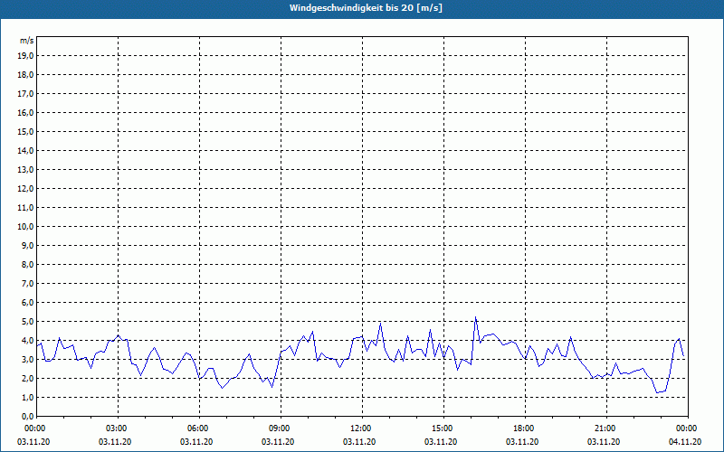Image resolution: width=724 pixels, height=452 pixels.
Task: Click the 21:00 time label
Action: tap(606, 428)
